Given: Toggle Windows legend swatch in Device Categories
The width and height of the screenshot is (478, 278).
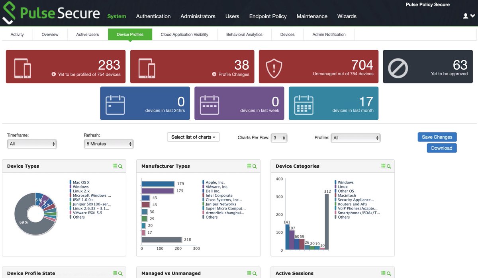Looking at the screenshot, I should click(336, 182).
